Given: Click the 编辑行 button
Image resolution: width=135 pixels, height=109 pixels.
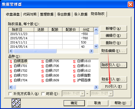Looking at the screenshot, I should (113, 36).
